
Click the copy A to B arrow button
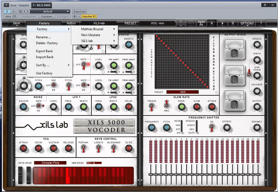tap(222, 23)
